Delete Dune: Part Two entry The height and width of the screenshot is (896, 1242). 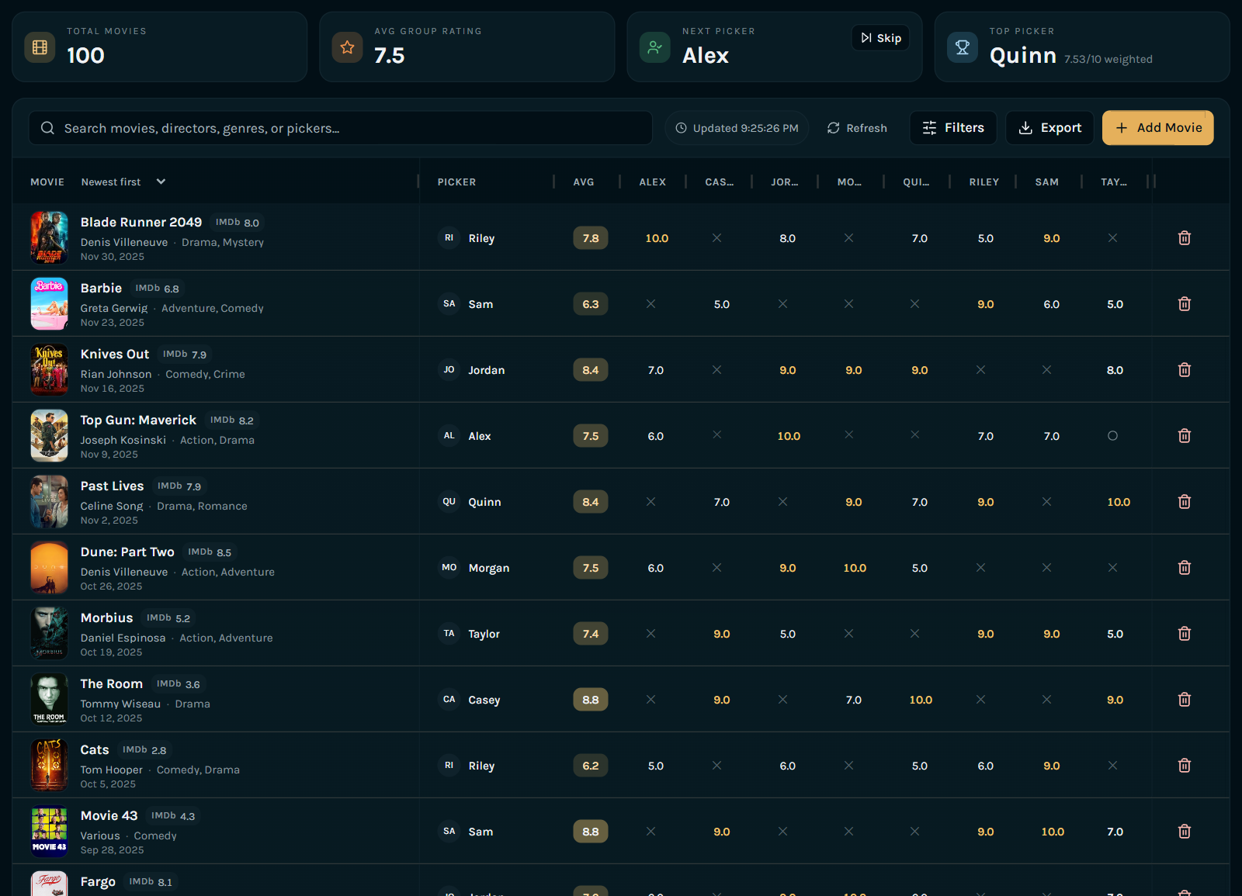1184,568
